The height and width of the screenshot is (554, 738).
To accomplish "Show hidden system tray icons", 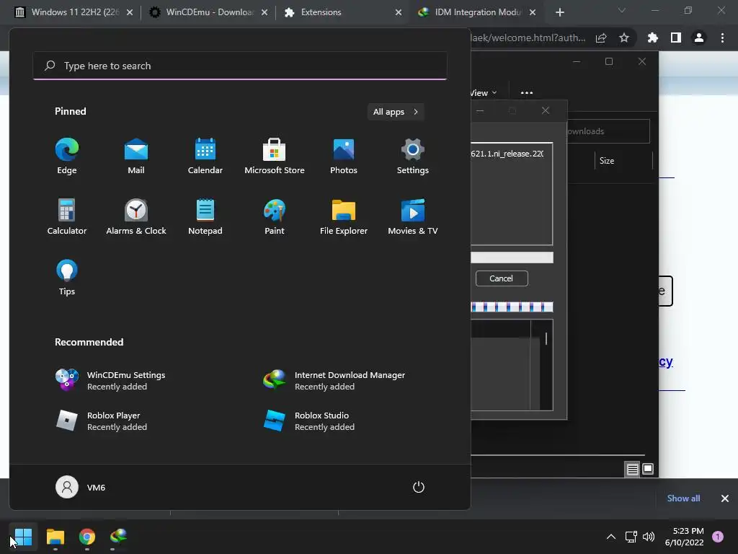I will (611, 537).
